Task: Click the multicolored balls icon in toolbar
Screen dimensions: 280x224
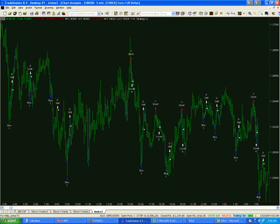Action: (x=64, y=13)
